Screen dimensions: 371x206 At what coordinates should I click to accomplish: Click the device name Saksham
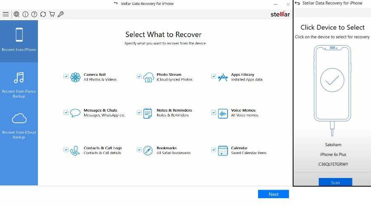(333, 145)
